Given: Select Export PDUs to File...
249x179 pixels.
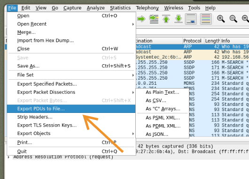Looking at the screenshot, I should (71, 109).
